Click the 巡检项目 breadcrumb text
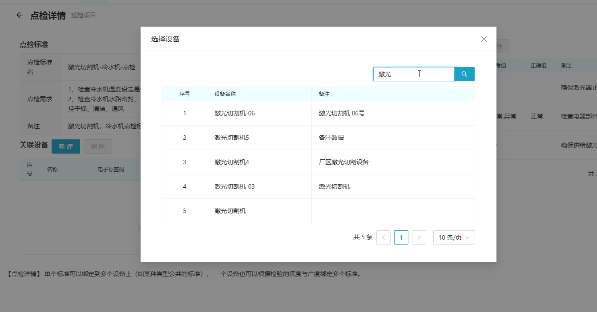 coord(84,15)
